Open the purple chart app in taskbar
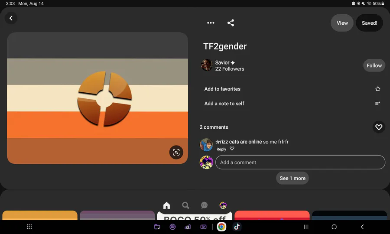Viewport: 390px width, 234px height. point(188,227)
